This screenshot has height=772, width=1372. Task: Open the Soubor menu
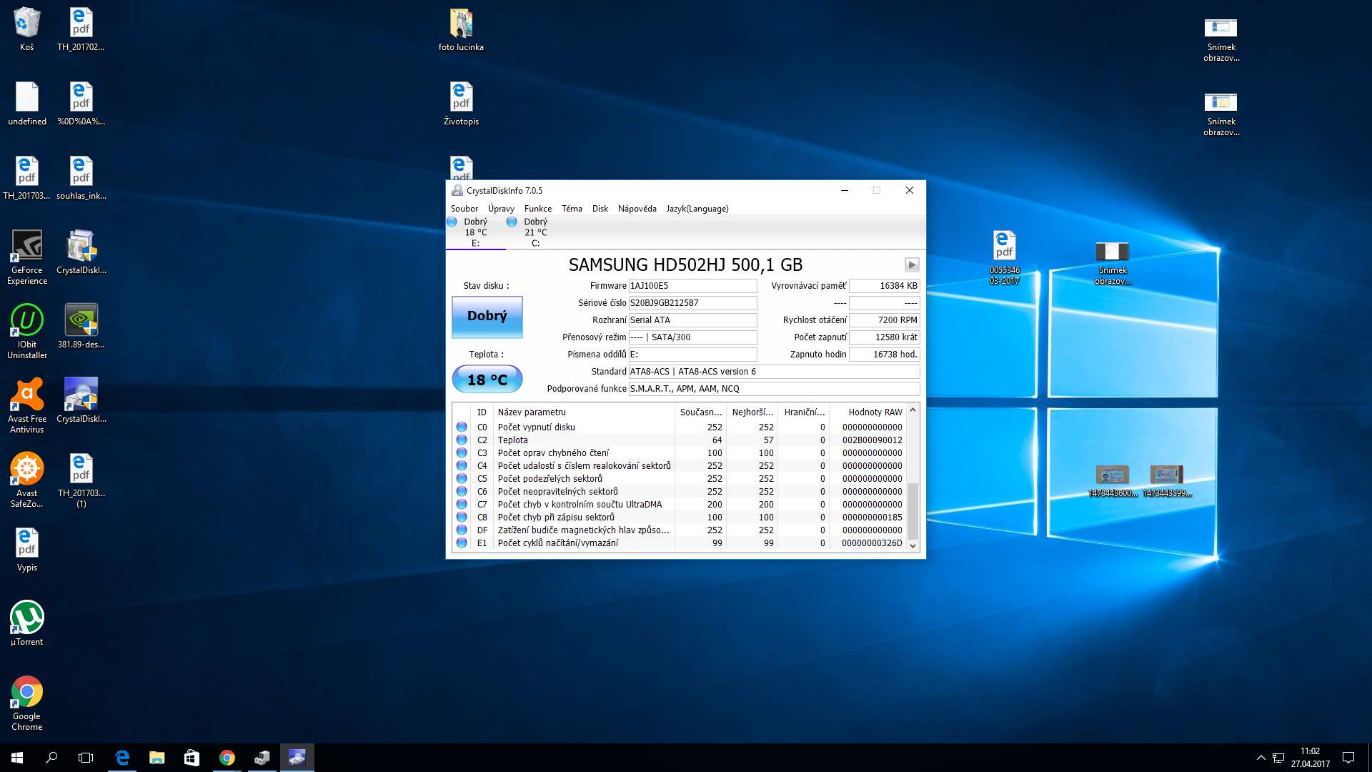tap(464, 209)
